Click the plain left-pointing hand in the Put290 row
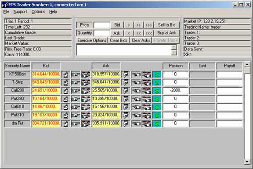 pos(136,99)
